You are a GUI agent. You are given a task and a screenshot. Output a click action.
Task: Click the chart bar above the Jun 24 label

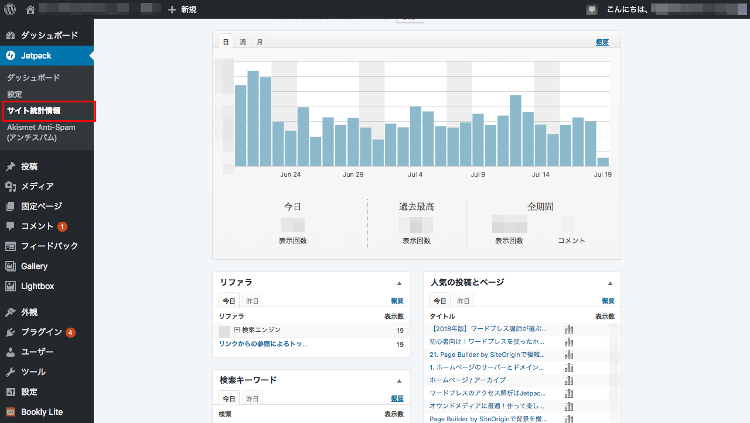click(291, 149)
